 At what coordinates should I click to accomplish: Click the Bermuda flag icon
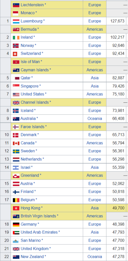click(x=16, y=30)
